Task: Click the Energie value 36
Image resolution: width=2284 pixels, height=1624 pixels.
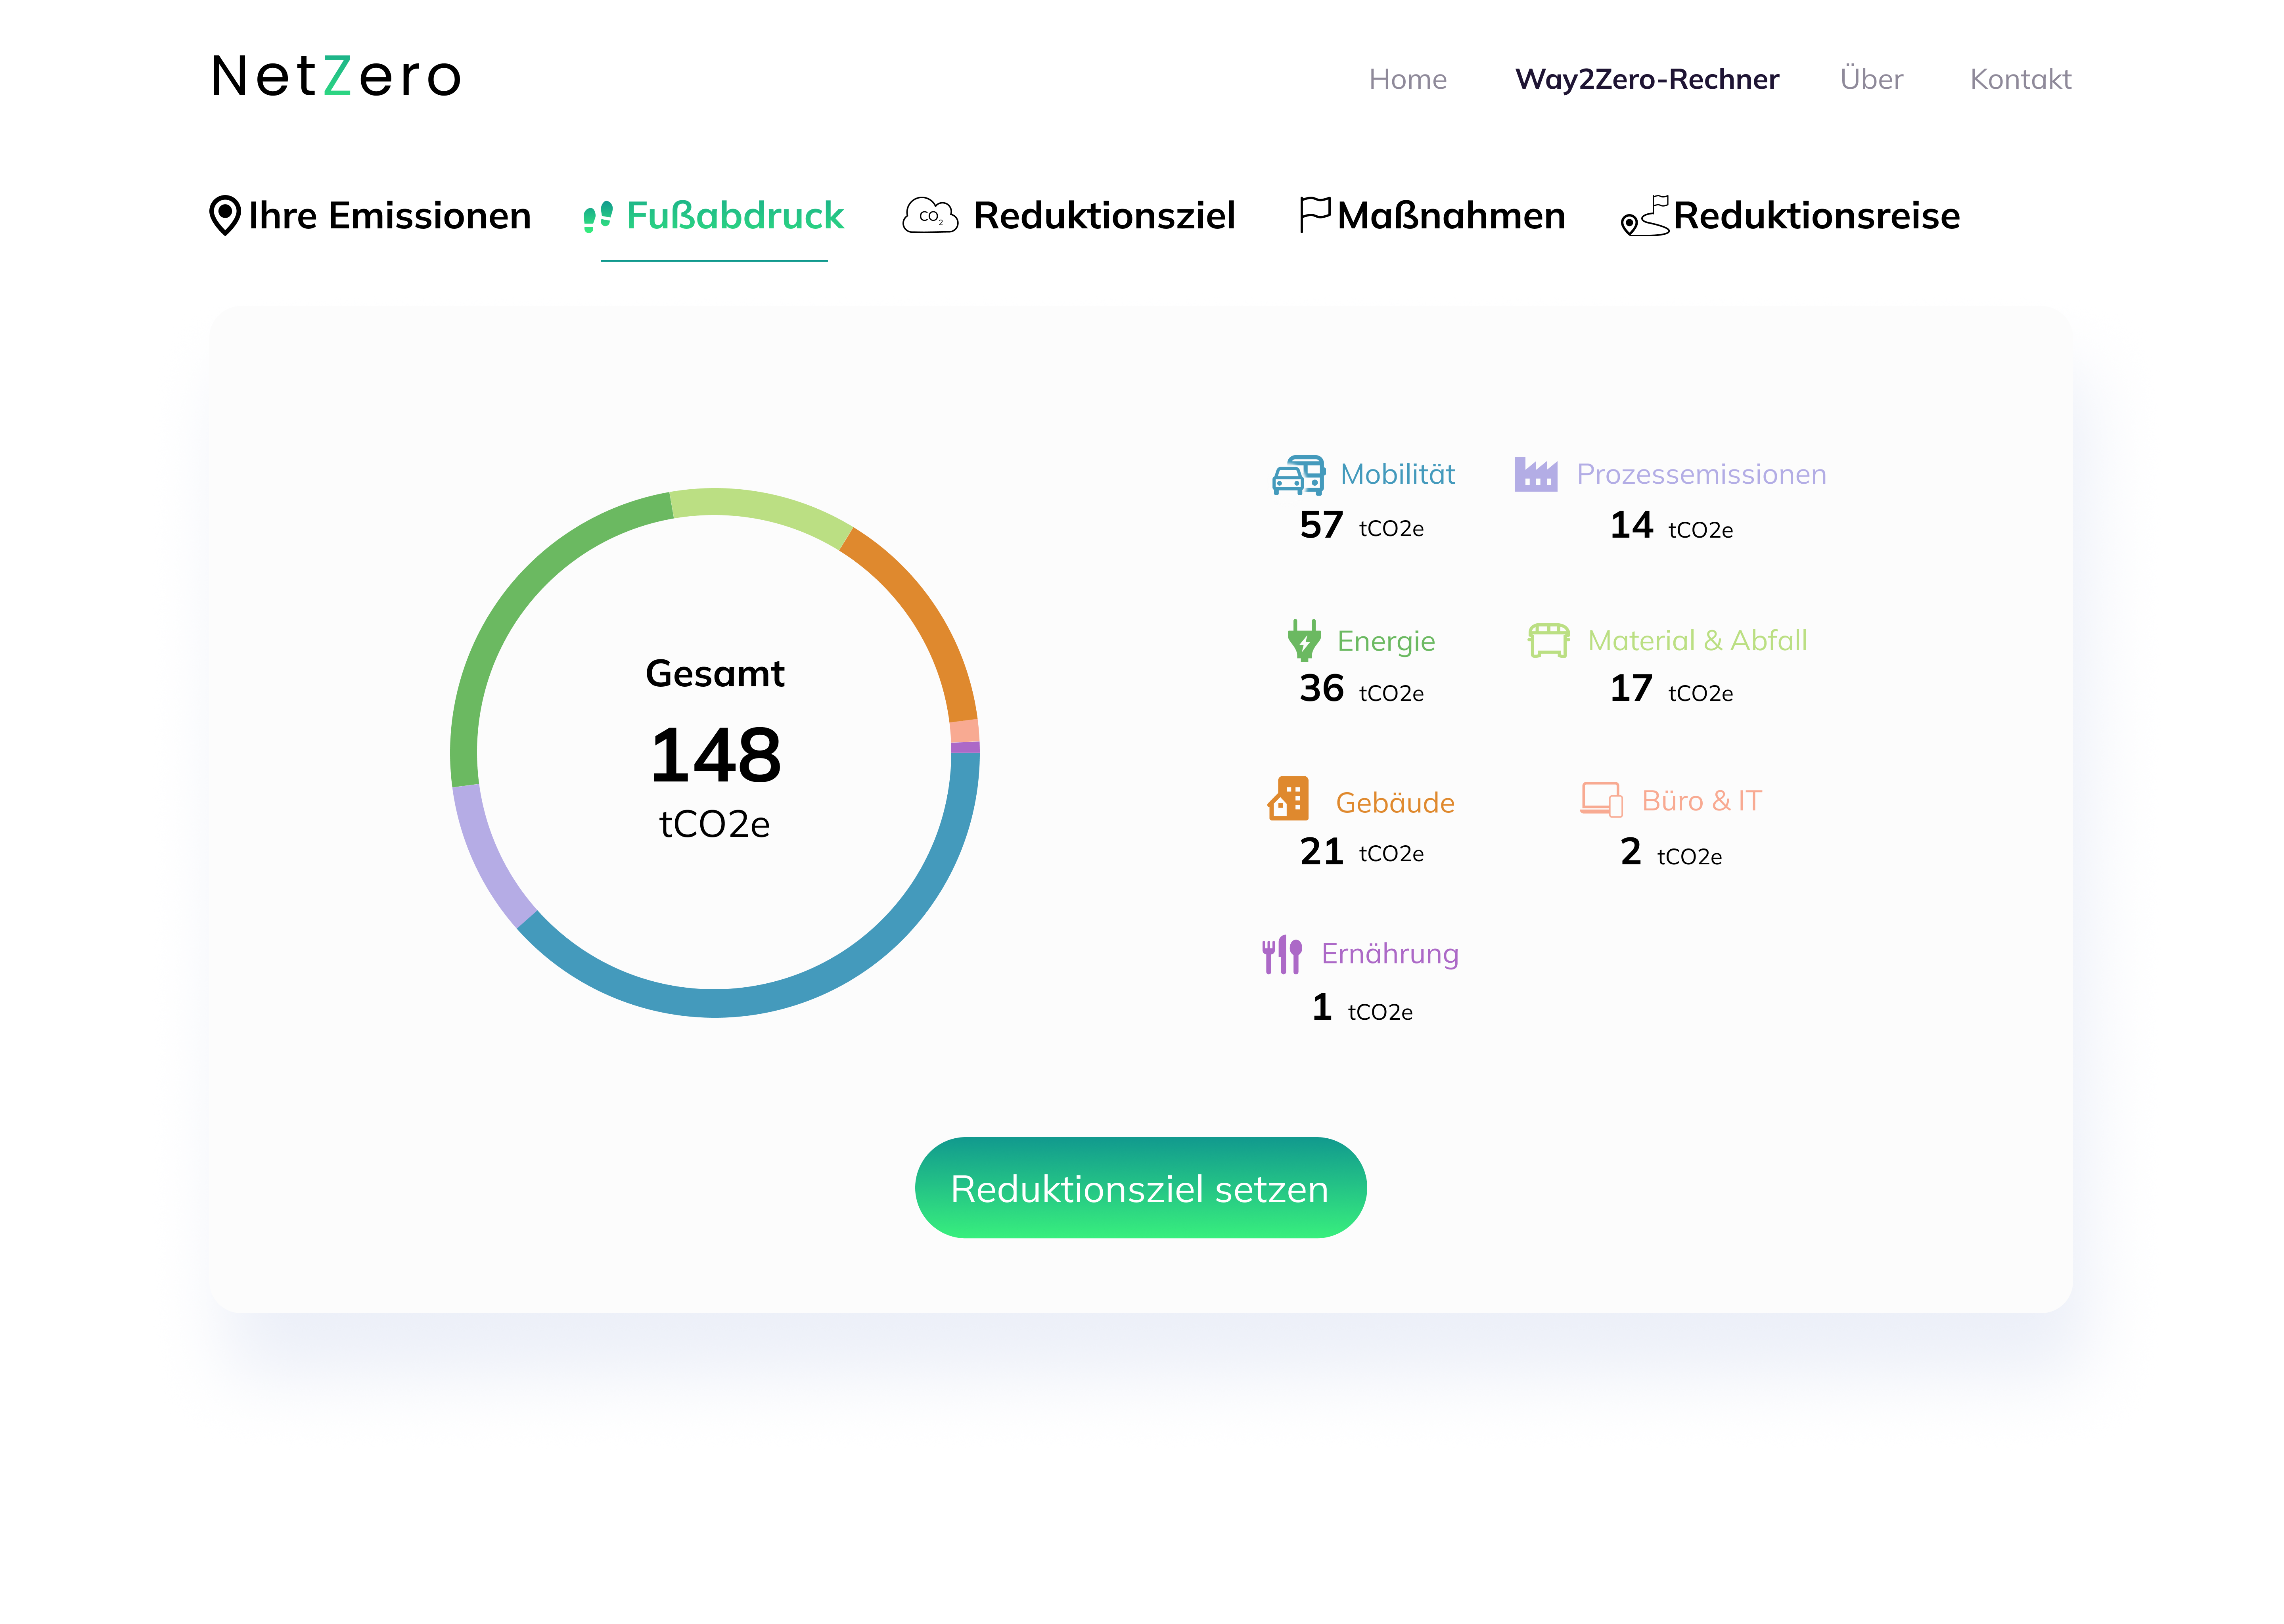Action: [x=1321, y=688]
